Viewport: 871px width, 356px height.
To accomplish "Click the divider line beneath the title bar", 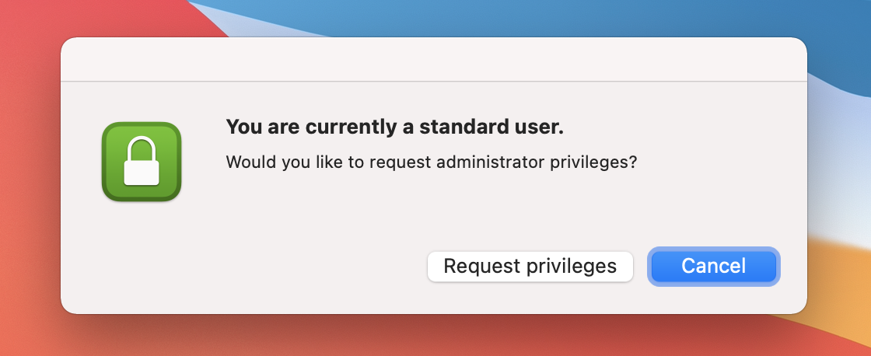I will click(x=433, y=81).
